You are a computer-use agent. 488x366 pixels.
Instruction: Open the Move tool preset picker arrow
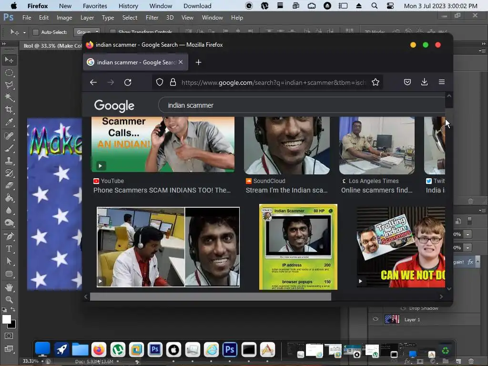[x=24, y=32]
